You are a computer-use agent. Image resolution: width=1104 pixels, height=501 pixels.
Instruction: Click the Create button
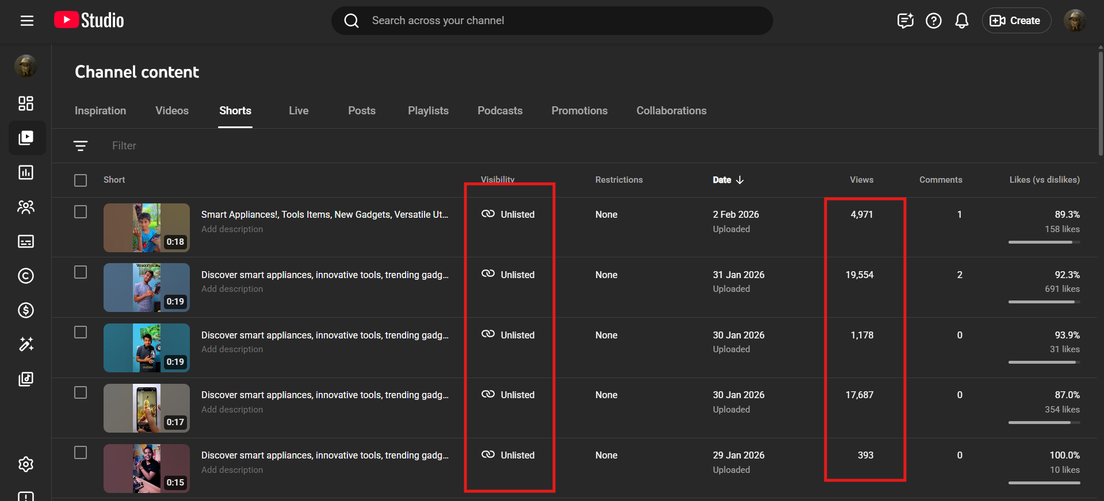point(1016,21)
